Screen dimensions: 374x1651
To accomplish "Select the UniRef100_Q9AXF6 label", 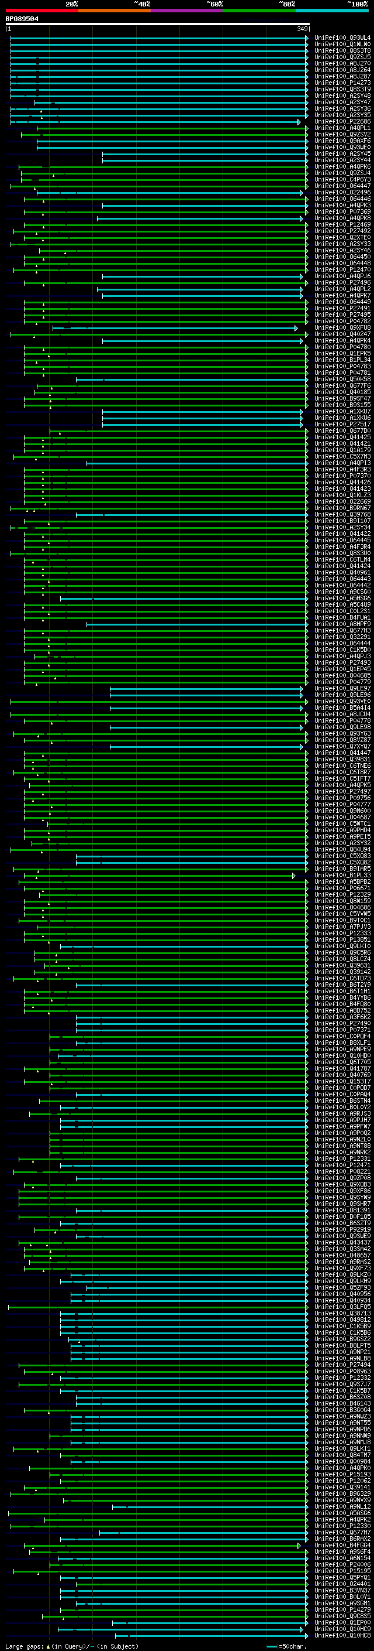I will coord(342,141).
